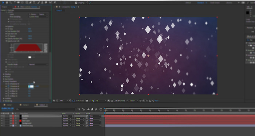Expand the Shading property group

[4, 74]
